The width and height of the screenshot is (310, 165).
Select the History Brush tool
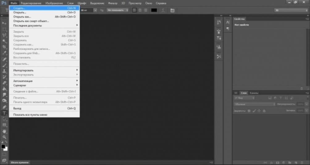4,77
